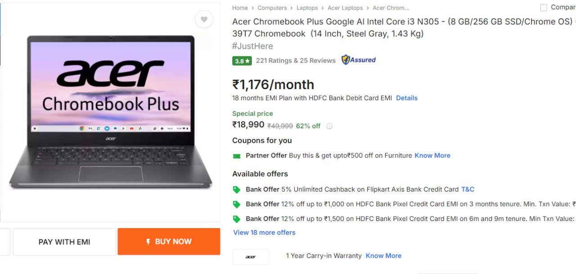The height and width of the screenshot is (274, 576).
Task: Click the Flipkart Assured badge
Action: click(x=359, y=60)
